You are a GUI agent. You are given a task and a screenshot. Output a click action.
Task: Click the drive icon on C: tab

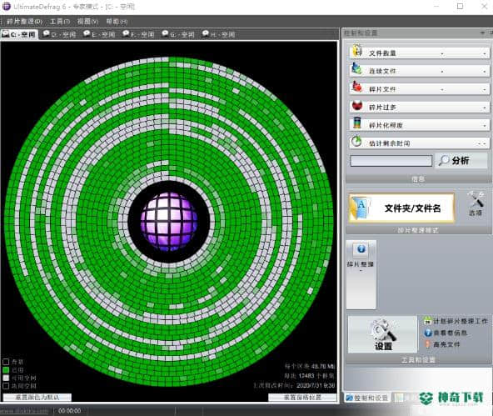[x=5, y=34]
